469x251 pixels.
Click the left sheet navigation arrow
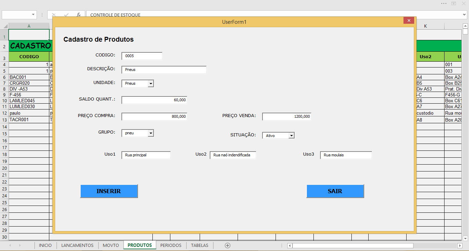point(9,245)
